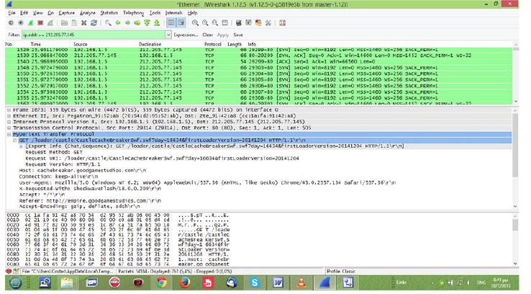Zoom in the packet text
Image resolution: width=531 pixels, height=294 pixels.
[195, 23]
